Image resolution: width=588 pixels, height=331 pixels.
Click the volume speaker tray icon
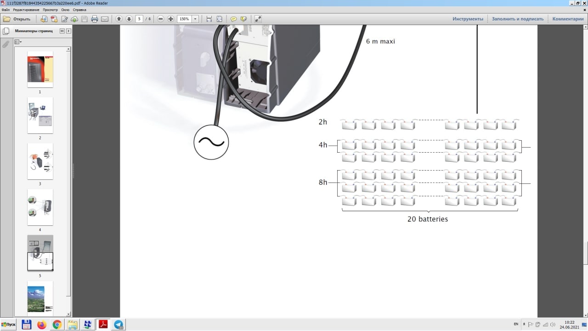552,325
